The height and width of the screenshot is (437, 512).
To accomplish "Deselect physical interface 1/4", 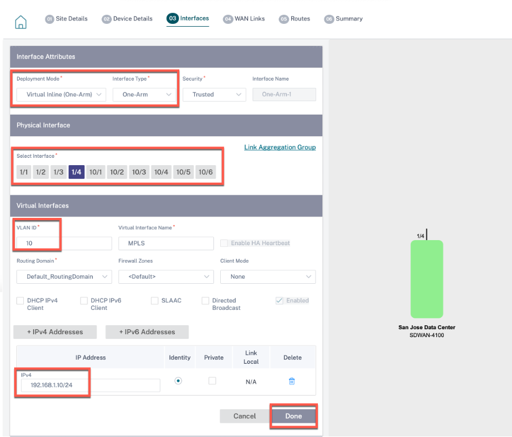I will (77, 172).
